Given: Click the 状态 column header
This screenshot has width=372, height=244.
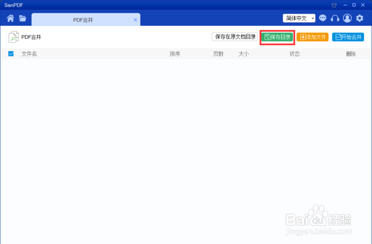Looking at the screenshot, I should pyautogui.click(x=295, y=54).
